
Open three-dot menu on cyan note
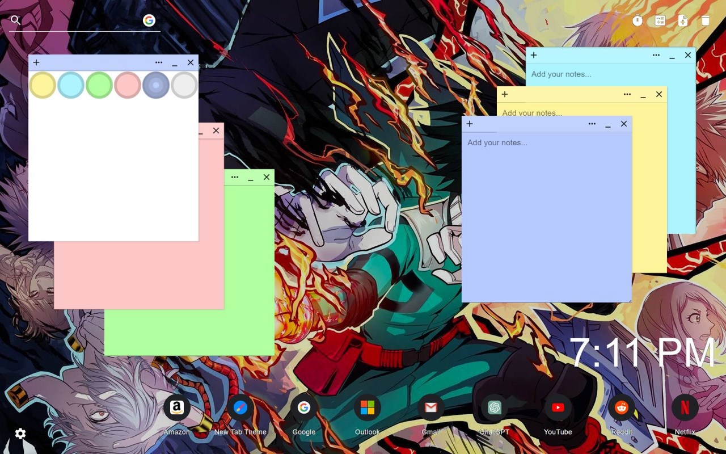pyautogui.click(x=656, y=55)
